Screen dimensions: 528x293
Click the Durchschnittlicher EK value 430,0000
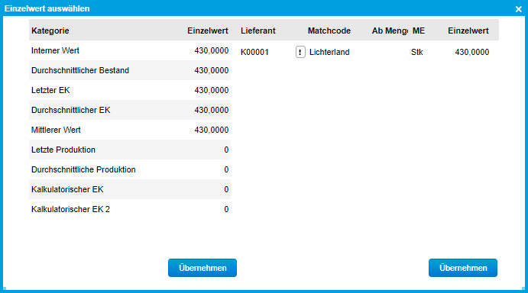click(x=212, y=110)
